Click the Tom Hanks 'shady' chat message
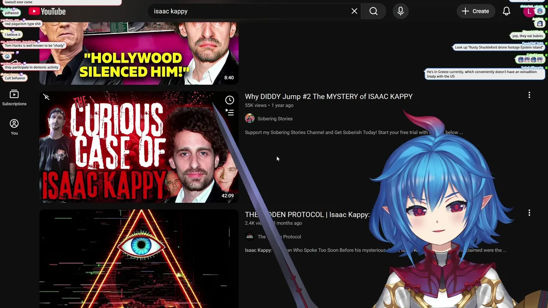 pyautogui.click(x=34, y=45)
